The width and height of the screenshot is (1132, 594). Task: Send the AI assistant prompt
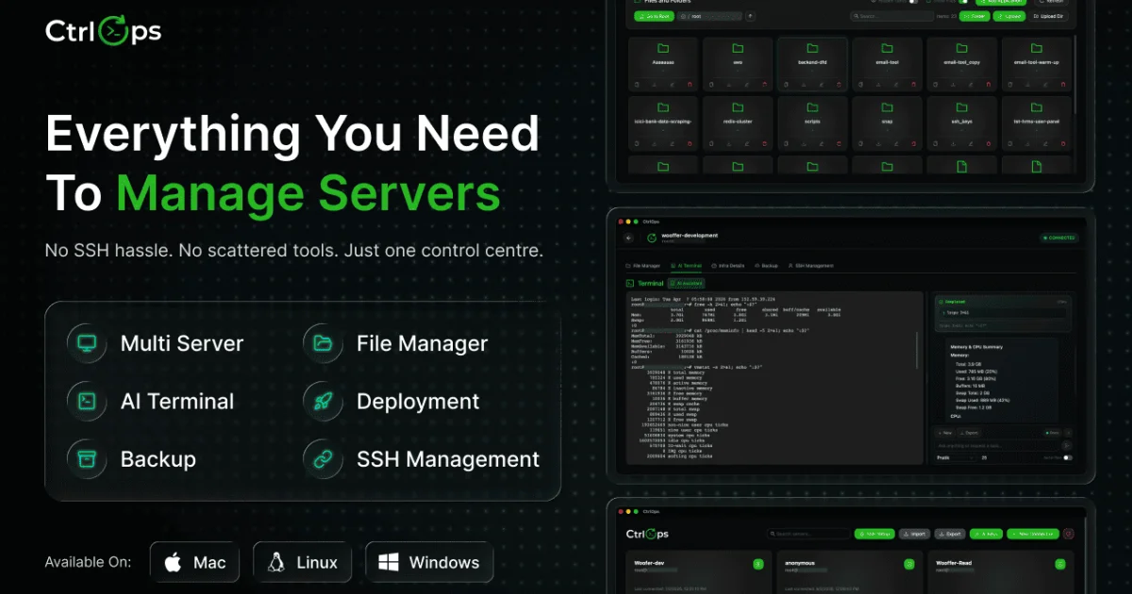[1067, 445]
